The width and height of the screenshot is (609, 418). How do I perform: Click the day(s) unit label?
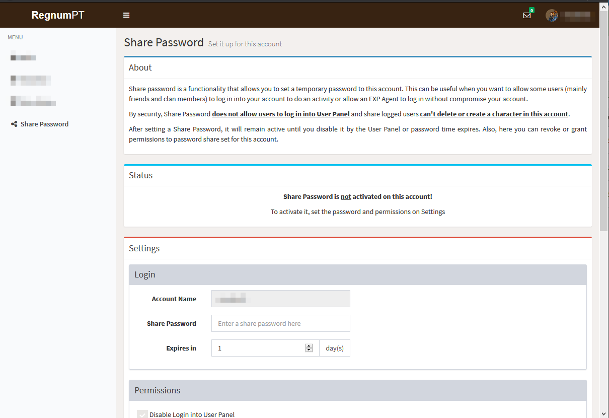click(335, 348)
